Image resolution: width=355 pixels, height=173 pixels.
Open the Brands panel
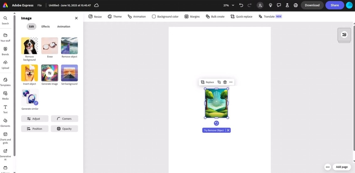tap(5, 51)
